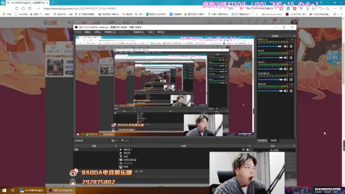Open desktop audio channel gear menu
Screen dimensions: 345x194
291,91
